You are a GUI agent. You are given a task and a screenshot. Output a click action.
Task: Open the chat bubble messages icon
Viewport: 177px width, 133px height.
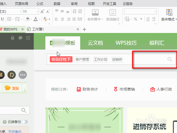pos(20,38)
